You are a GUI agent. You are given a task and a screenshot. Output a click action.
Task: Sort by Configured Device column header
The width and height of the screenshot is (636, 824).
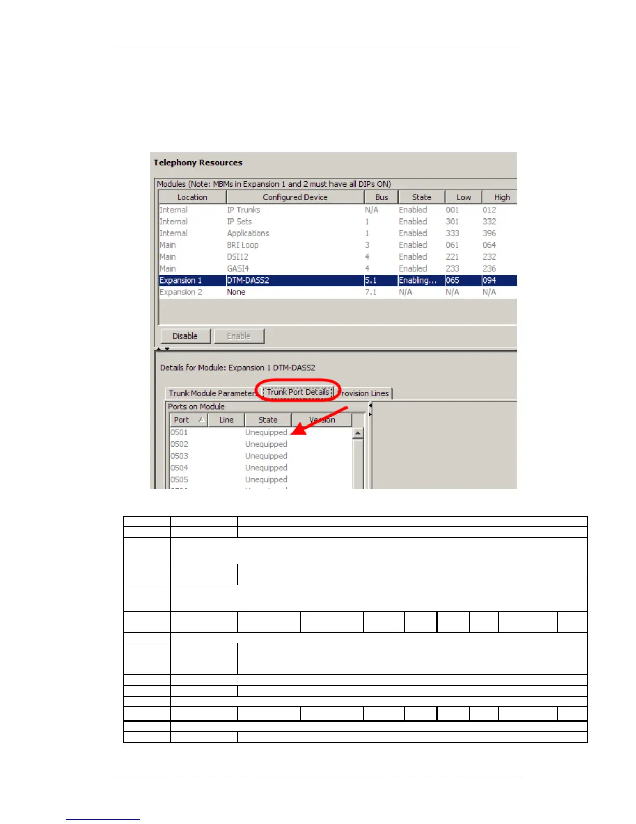pyautogui.click(x=295, y=197)
